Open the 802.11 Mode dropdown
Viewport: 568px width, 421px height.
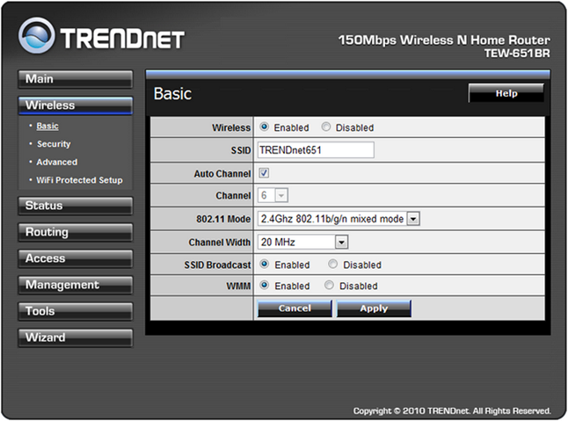339,219
